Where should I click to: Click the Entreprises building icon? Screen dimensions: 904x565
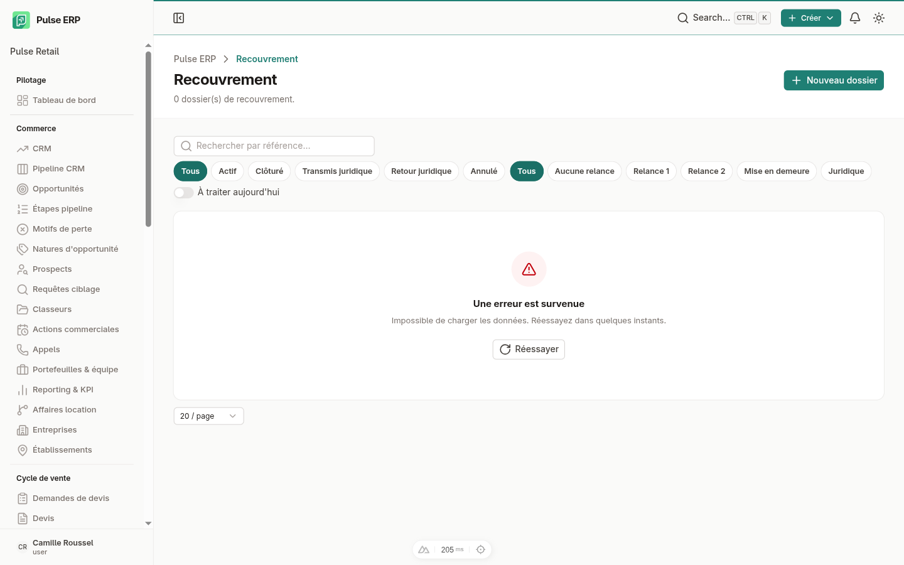[23, 430]
